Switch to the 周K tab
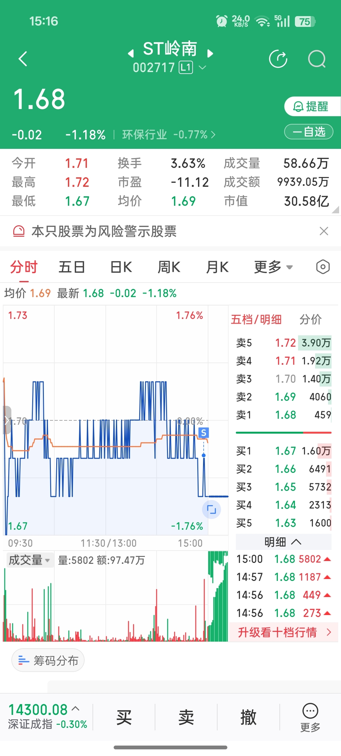Image resolution: width=341 pixels, height=756 pixels. (x=169, y=267)
